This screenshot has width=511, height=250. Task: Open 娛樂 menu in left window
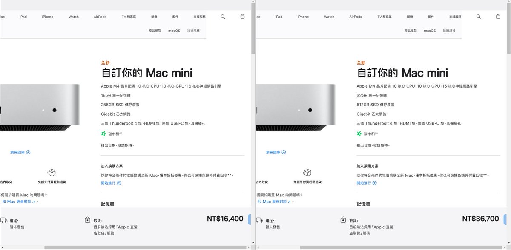[x=154, y=17]
